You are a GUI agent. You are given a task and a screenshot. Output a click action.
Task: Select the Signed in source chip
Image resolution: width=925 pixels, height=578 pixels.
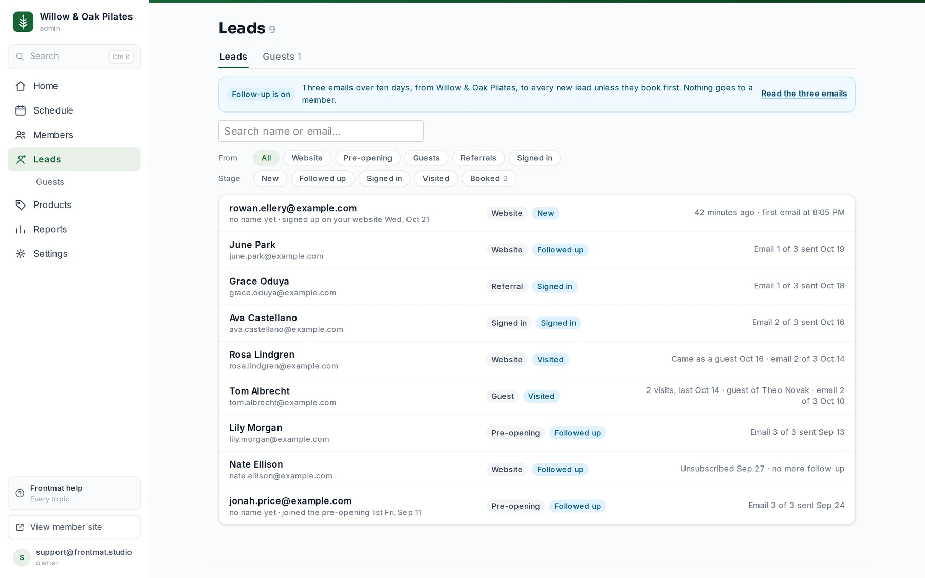[x=534, y=158]
